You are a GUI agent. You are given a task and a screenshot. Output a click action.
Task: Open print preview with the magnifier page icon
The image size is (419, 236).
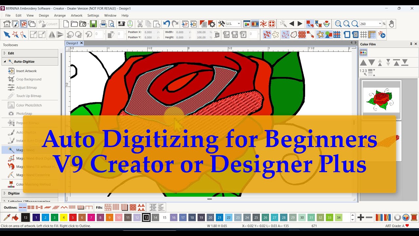point(112,24)
